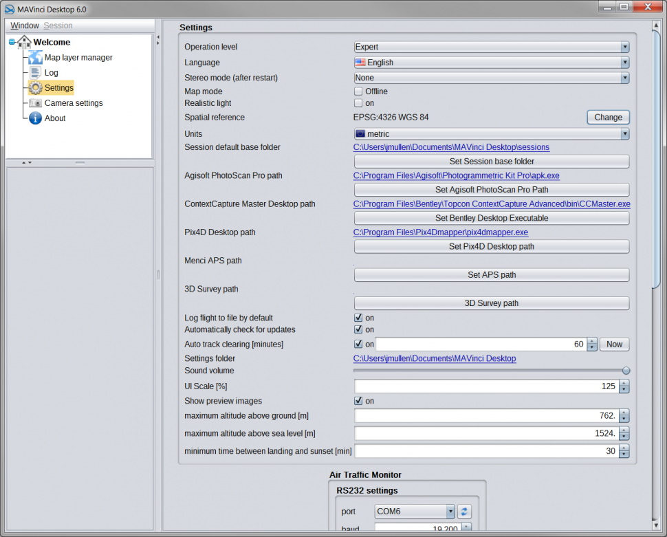667x537 pixels.
Task: Select the Settings gear icon
Action: [x=35, y=88]
